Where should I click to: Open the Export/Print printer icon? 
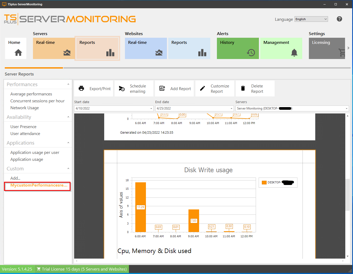(x=81, y=88)
